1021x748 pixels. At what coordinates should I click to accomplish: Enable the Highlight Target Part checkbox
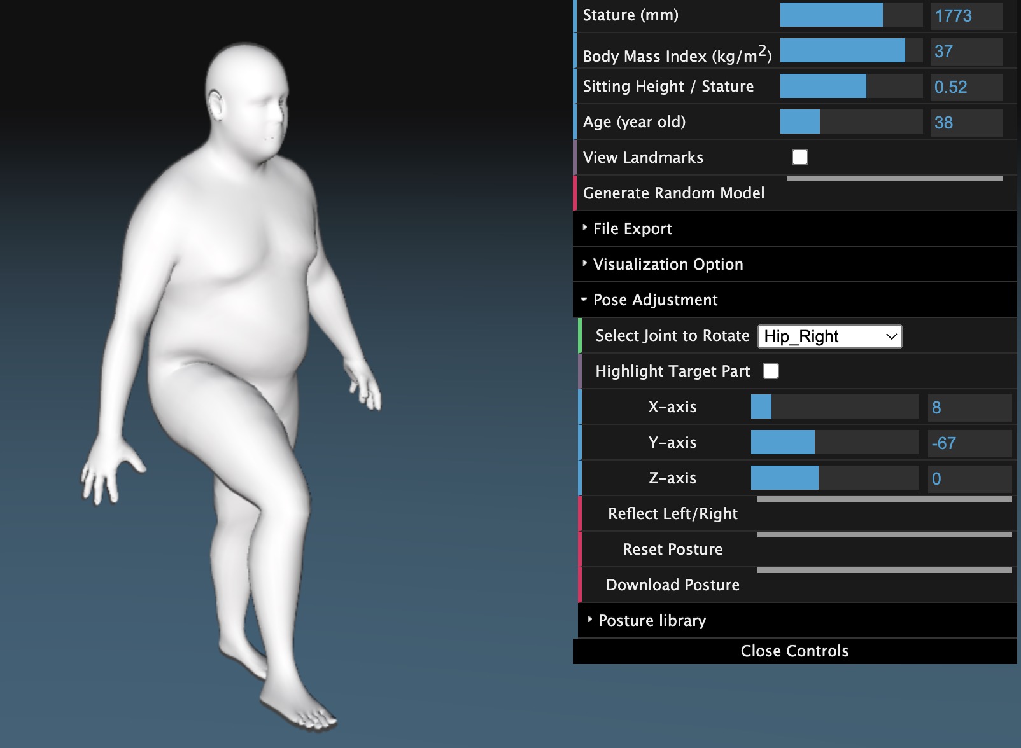(771, 370)
